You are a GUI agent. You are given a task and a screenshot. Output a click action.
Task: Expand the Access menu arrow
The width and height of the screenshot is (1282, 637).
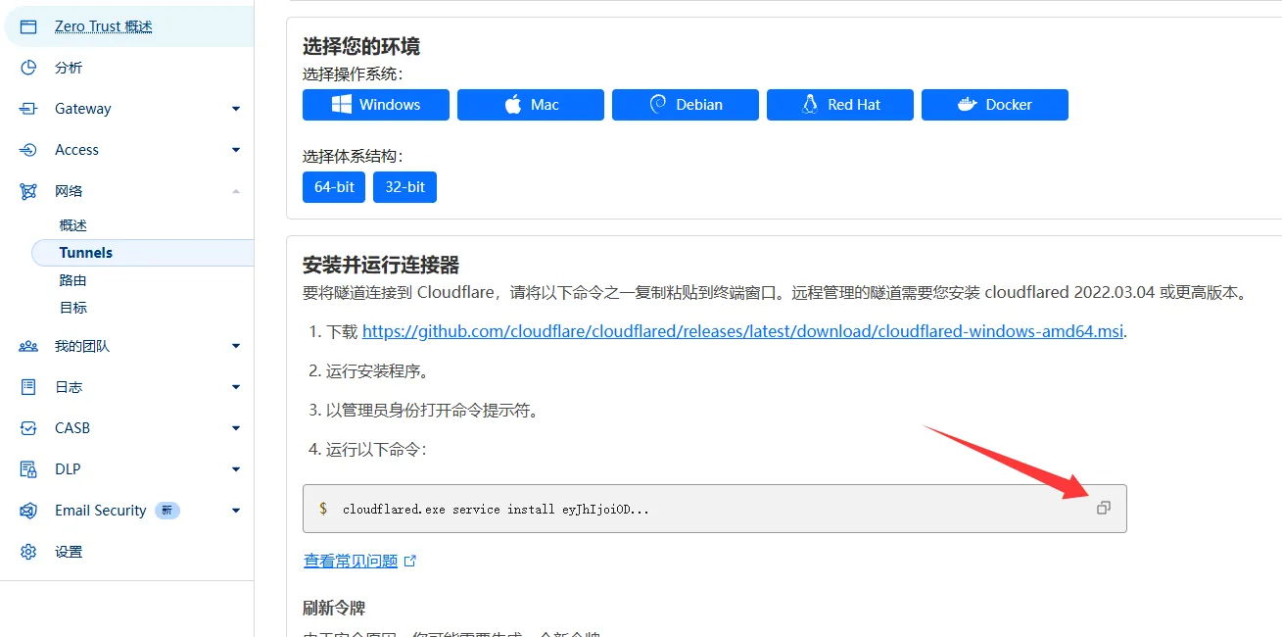coord(236,150)
